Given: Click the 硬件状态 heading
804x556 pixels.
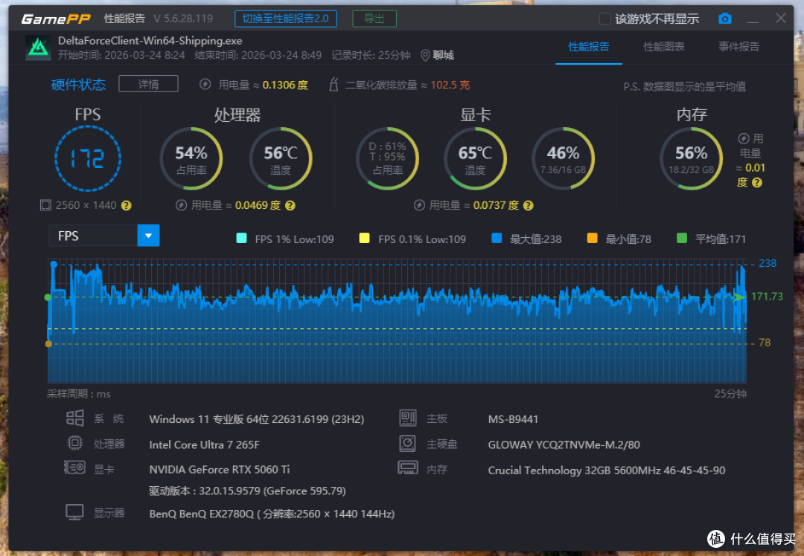Looking at the screenshot, I should click(x=78, y=85).
